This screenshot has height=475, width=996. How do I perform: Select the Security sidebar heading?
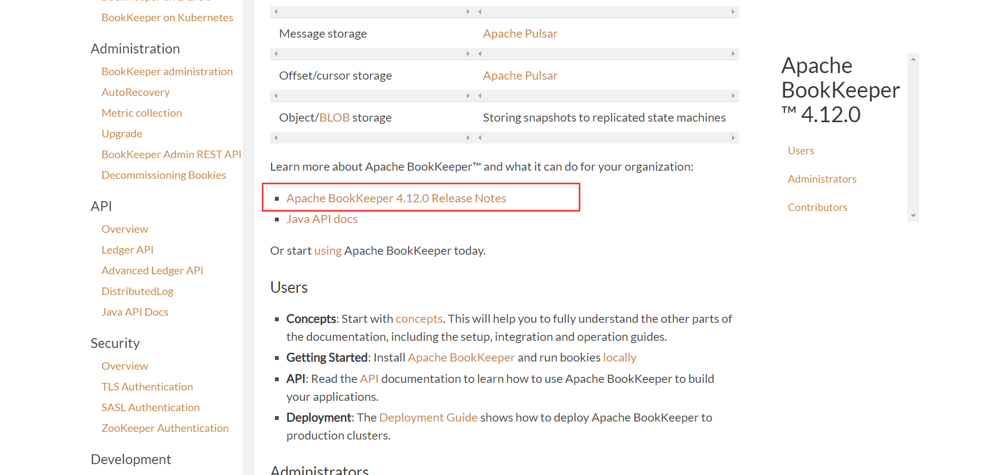(115, 343)
